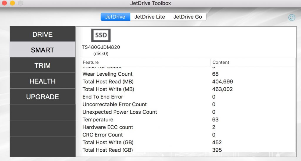Click the (disk0) label

pos(101,53)
